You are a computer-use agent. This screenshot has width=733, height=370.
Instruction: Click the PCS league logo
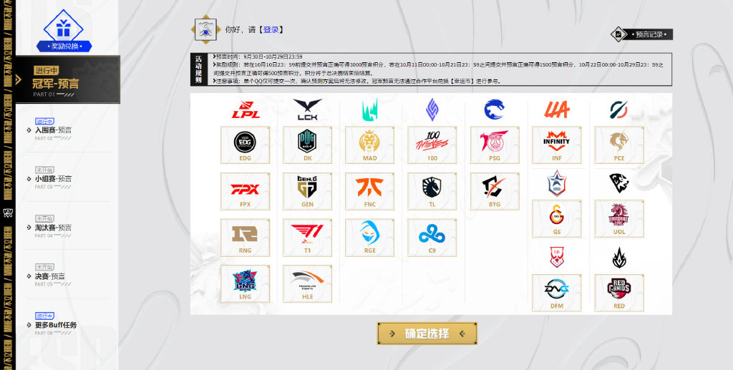point(494,109)
